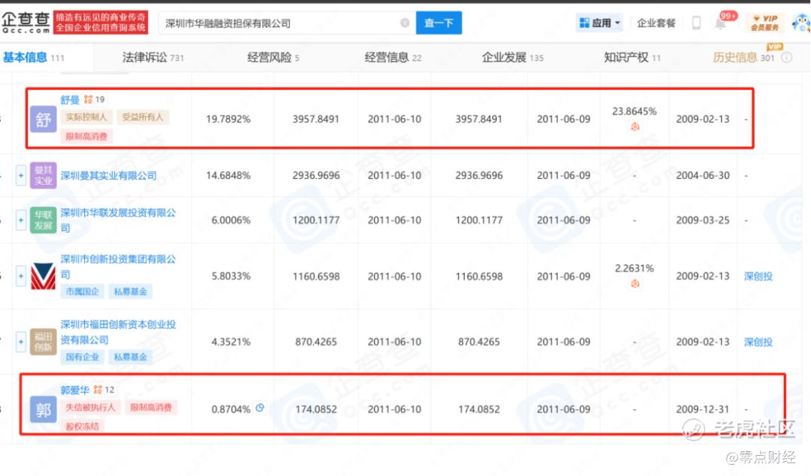Open the 深圳曼其实业有限公司 link
Viewport: 811px width, 476px height.
click(x=109, y=176)
